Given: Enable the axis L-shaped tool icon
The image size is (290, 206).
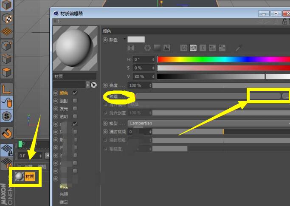Looking at the screenshot, I should pyautogui.click(x=7, y=89).
